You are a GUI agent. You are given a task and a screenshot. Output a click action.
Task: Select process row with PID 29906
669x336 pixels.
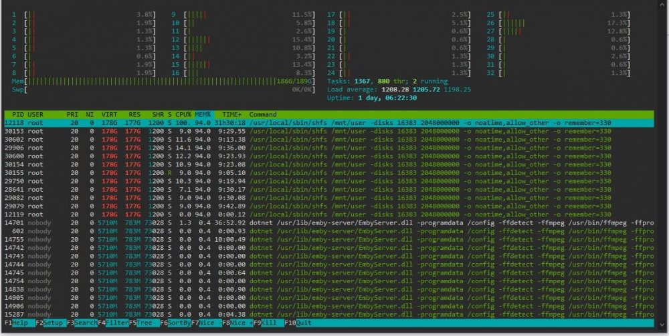328,148
